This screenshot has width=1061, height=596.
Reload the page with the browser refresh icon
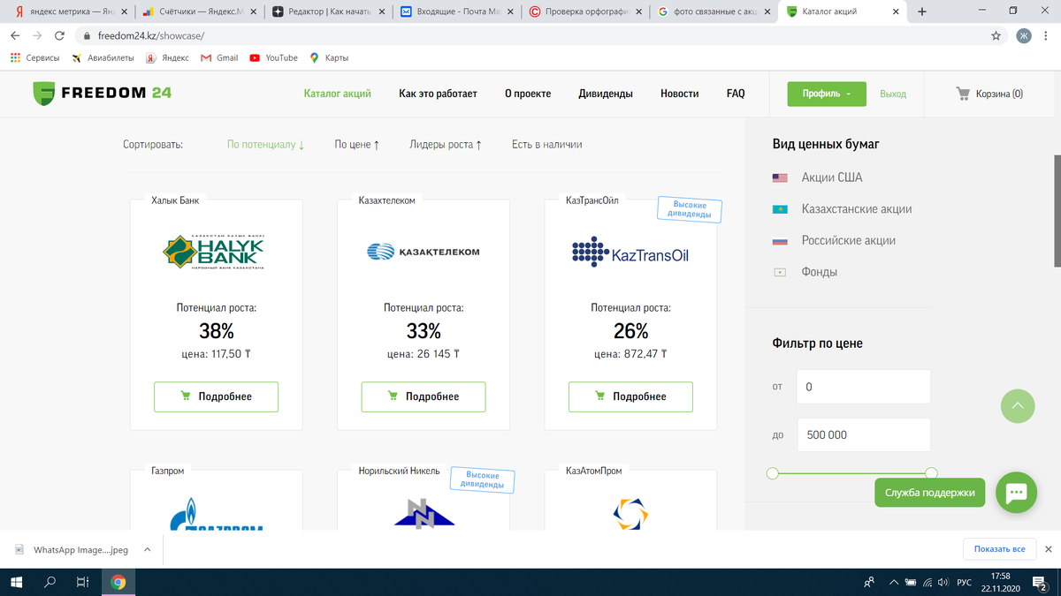pyautogui.click(x=59, y=36)
